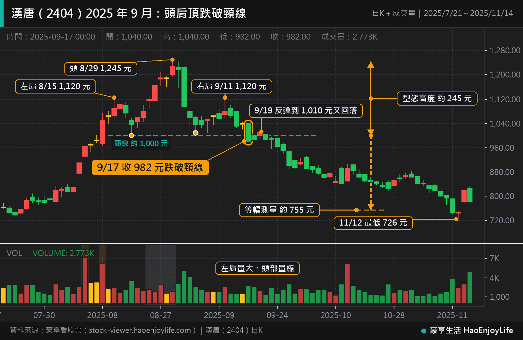Click the 等幅測量 約 755 元 label
Image resolution: width=523 pixels, height=340 pixels.
tap(279, 210)
